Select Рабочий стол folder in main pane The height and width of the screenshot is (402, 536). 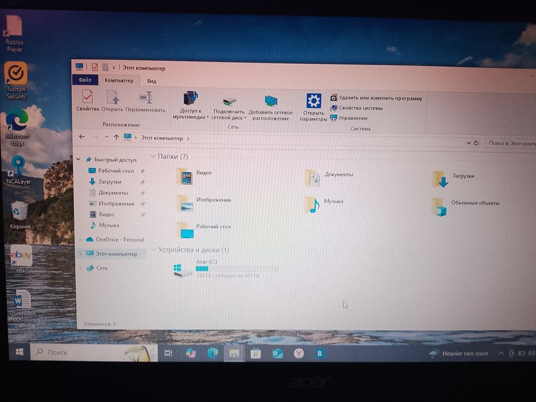[203, 230]
